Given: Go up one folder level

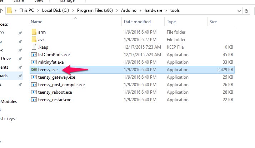Looking at the screenshot, I should [1, 11].
